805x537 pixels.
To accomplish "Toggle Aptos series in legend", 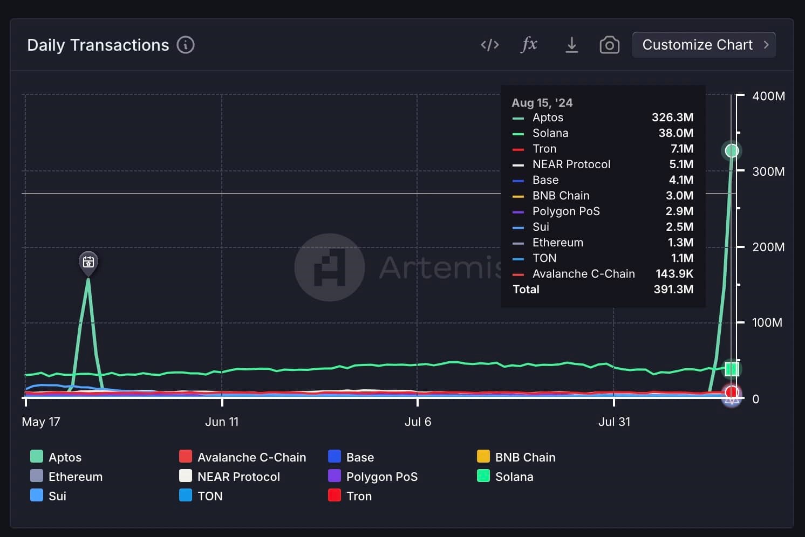I will pos(56,457).
